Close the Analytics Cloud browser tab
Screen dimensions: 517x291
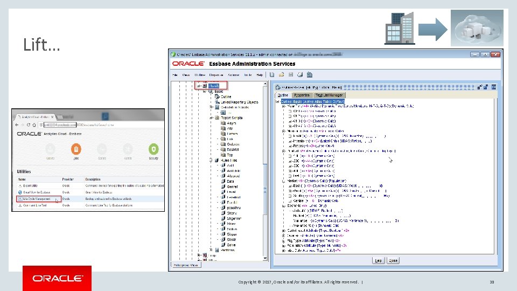[x=52, y=117]
